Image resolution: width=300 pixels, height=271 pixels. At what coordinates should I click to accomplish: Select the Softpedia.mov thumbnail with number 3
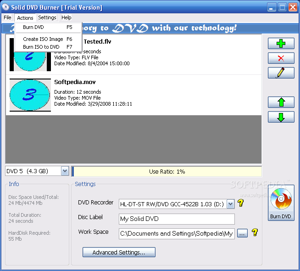coord(30,95)
